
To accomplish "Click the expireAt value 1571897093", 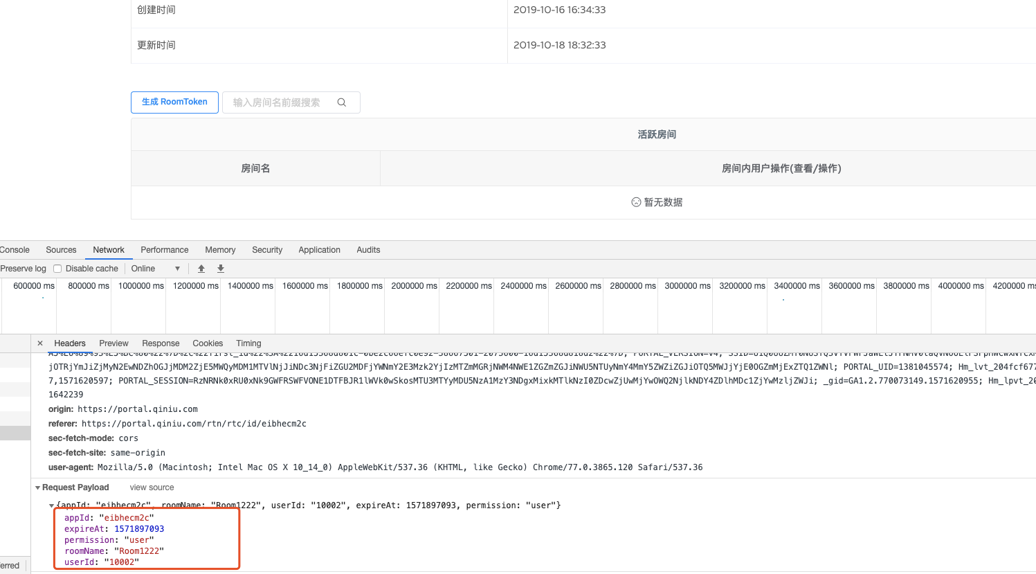I will click(x=139, y=529).
